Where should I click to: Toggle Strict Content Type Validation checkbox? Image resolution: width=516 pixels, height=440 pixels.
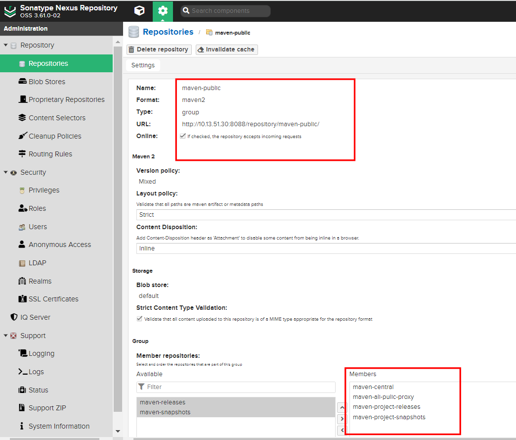click(x=139, y=319)
